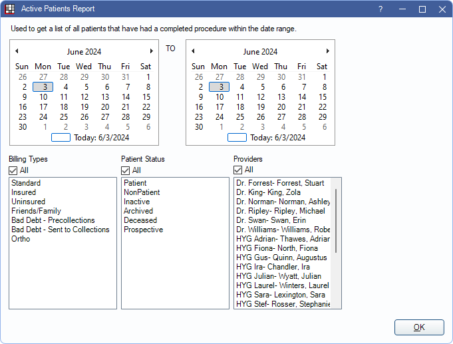Click the app icon in title bar
The height and width of the screenshot is (344, 453).
pyautogui.click(x=10, y=9)
